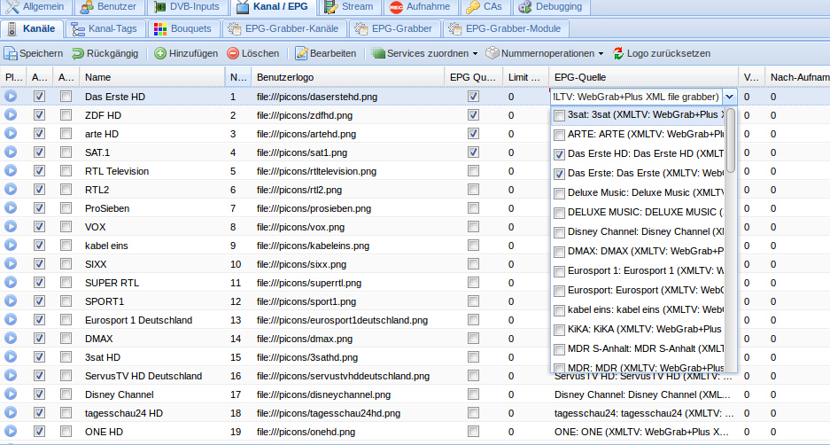Select the ServusTV HD Deutschland name cell
This screenshot has height=445, width=830.
(x=144, y=376)
